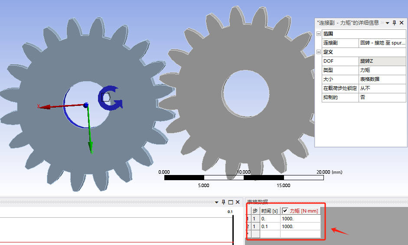Close the joint torque details panel
The width and height of the screenshot is (408, 245).
coord(402,23)
